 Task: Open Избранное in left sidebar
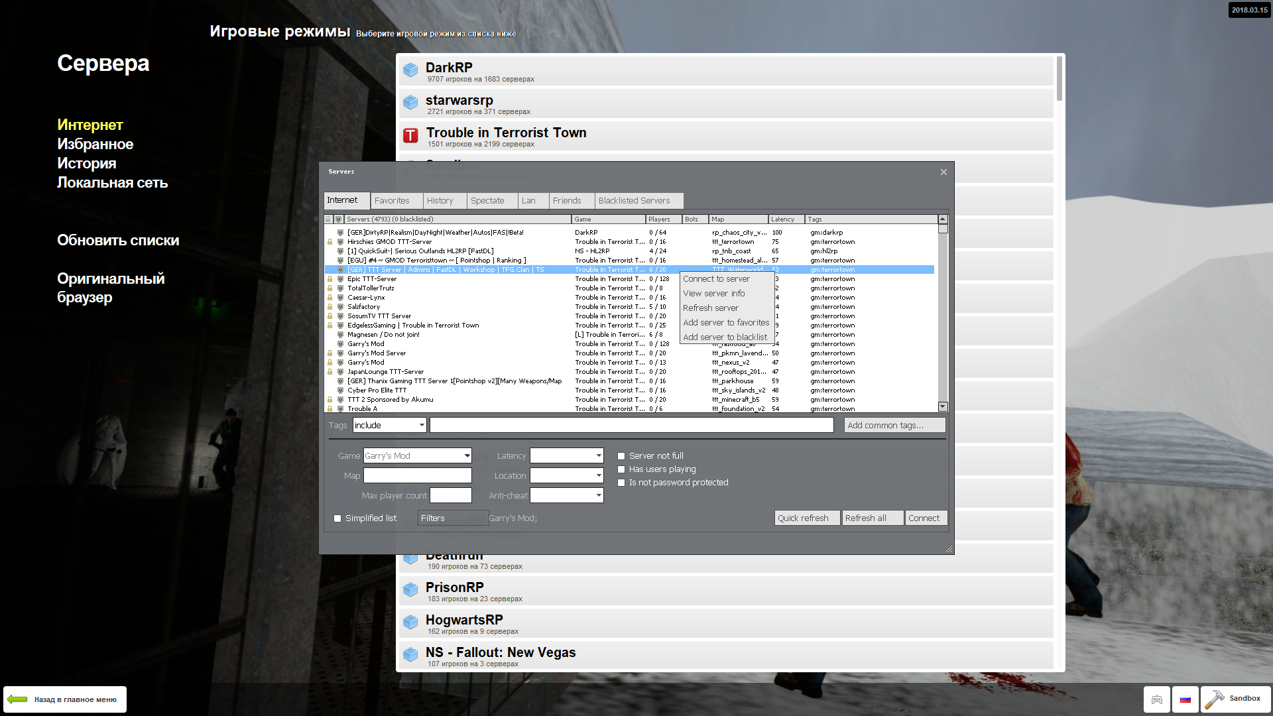(x=95, y=145)
